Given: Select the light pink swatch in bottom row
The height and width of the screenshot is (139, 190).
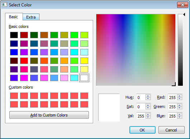Looking at the screenshot, I should [x=64, y=78].
